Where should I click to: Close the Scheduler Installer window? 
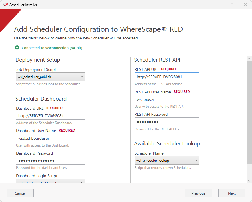click(245, 5)
